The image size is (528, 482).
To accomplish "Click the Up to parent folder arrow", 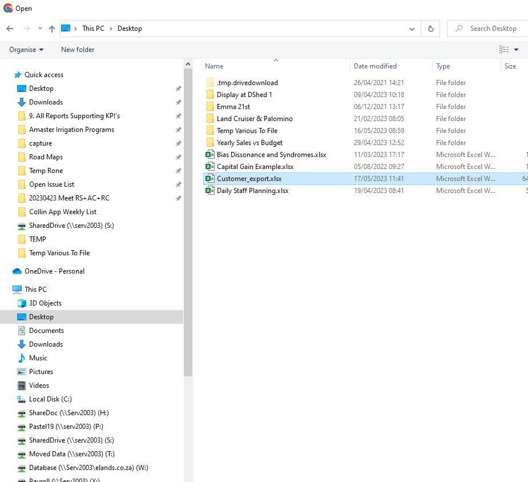I will (x=52, y=29).
